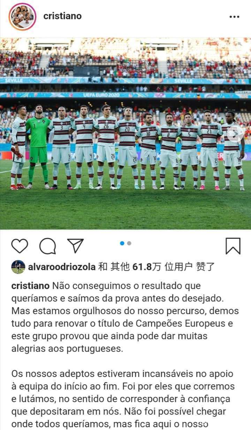Share the post via paper plane icon
The height and width of the screenshot is (430, 251).
(75, 246)
